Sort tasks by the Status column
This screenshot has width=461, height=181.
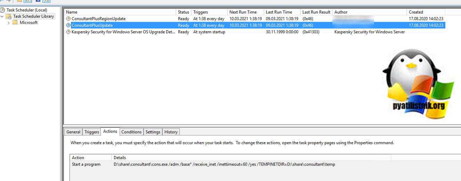pyautogui.click(x=184, y=12)
